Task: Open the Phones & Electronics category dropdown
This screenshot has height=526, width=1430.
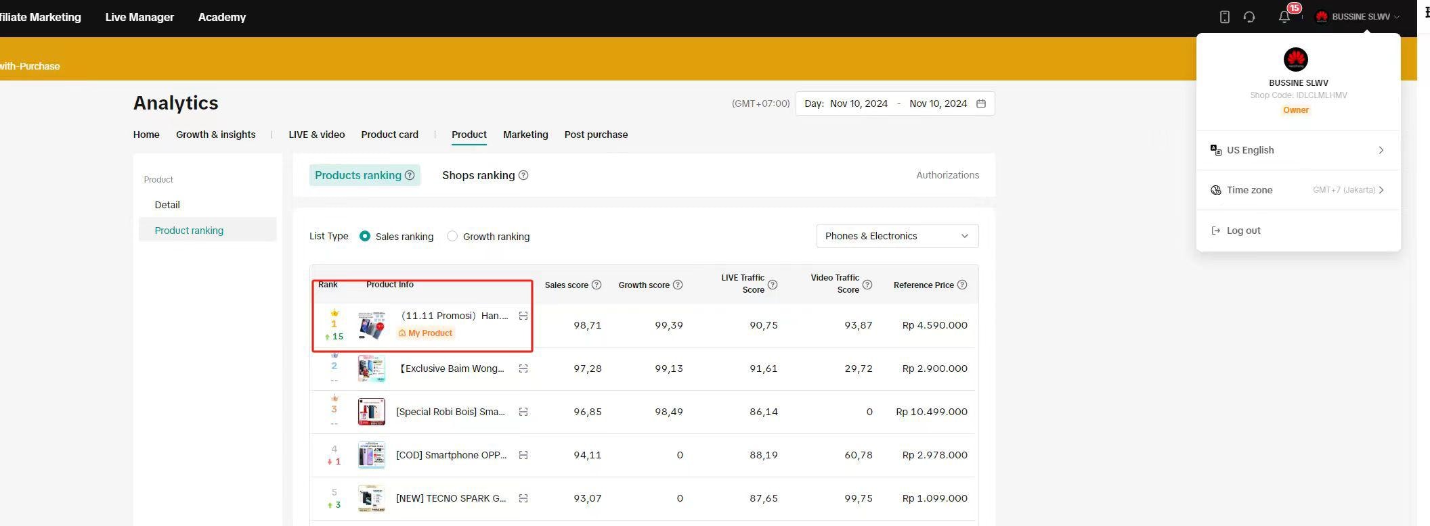Action: pyautogui.click(x=897, y=236)
